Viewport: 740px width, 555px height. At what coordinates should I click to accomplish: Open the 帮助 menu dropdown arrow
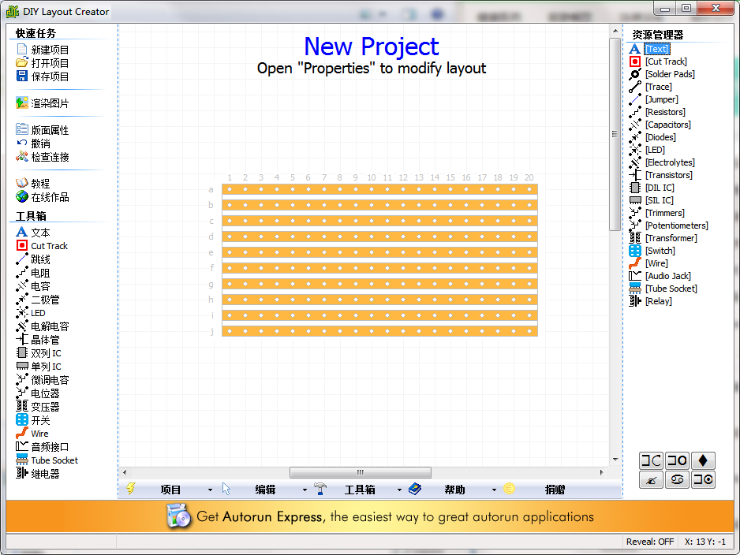click(495, 490)
